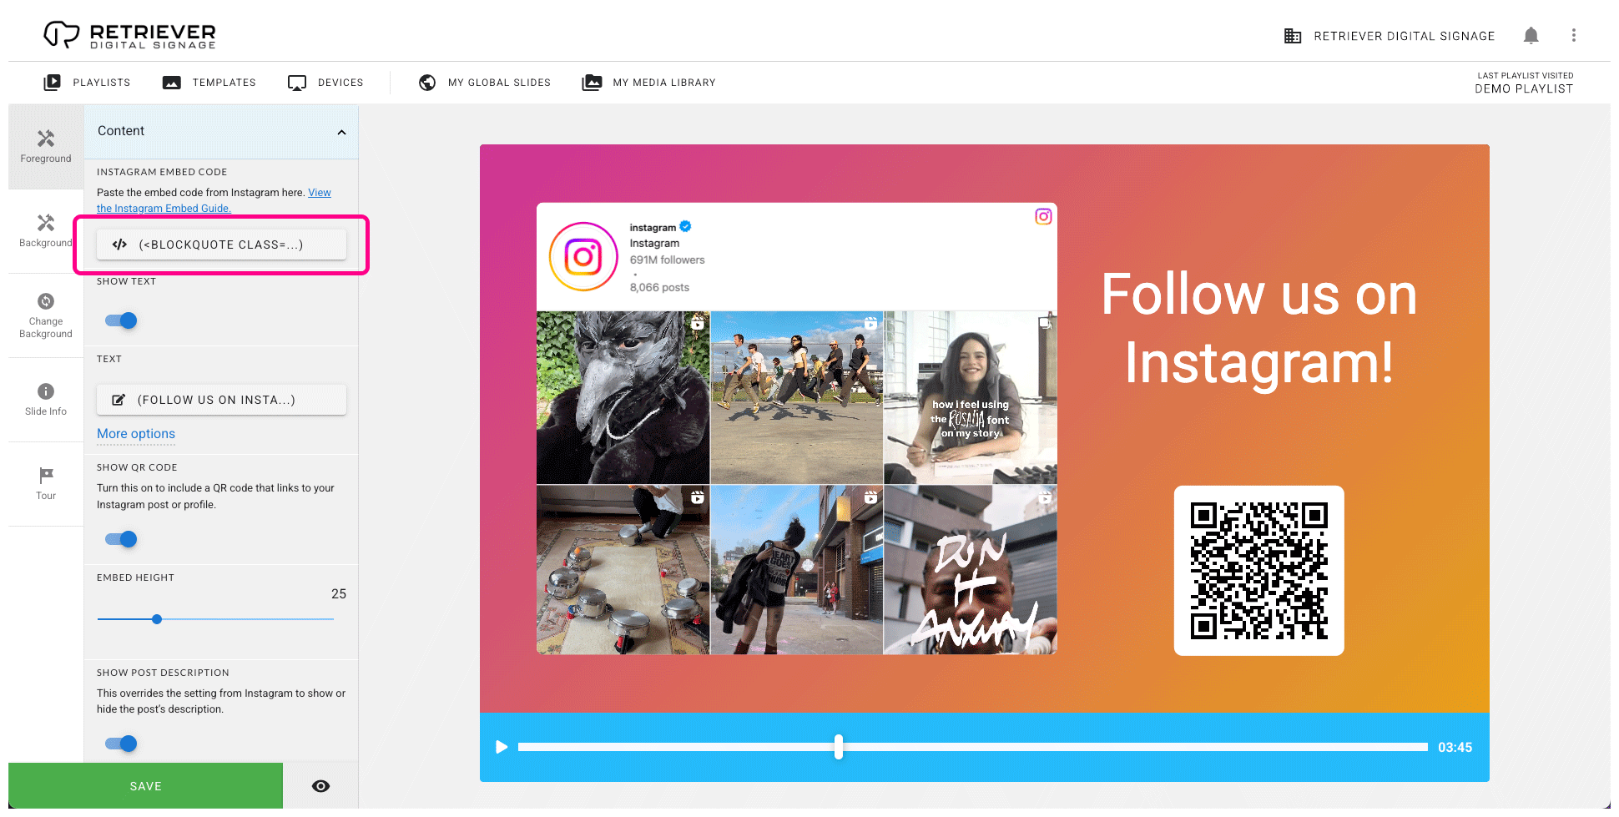This screenshot has height=817, width=1619.
Task: Expand More options
Action: (136, 434)
